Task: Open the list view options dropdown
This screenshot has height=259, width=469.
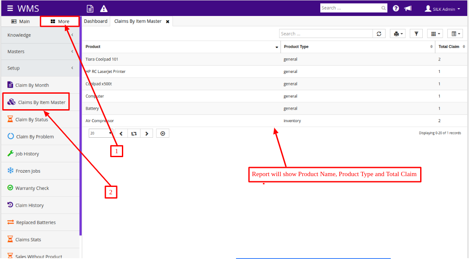Action: [455, 34]
